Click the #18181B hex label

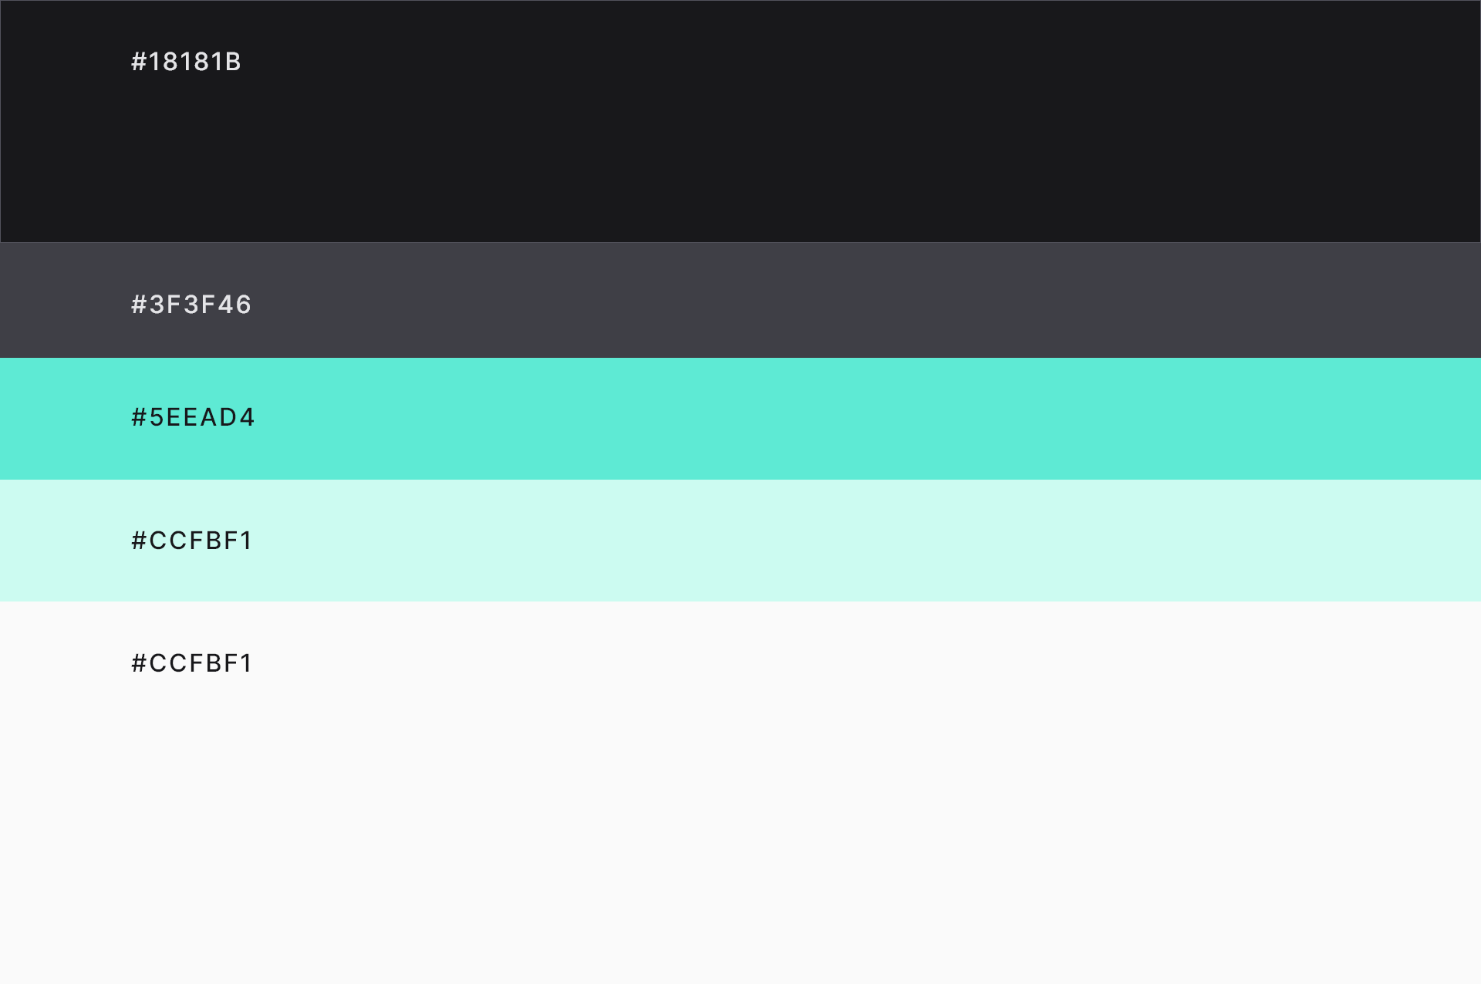pyautogui.click(x=186, y=62)
